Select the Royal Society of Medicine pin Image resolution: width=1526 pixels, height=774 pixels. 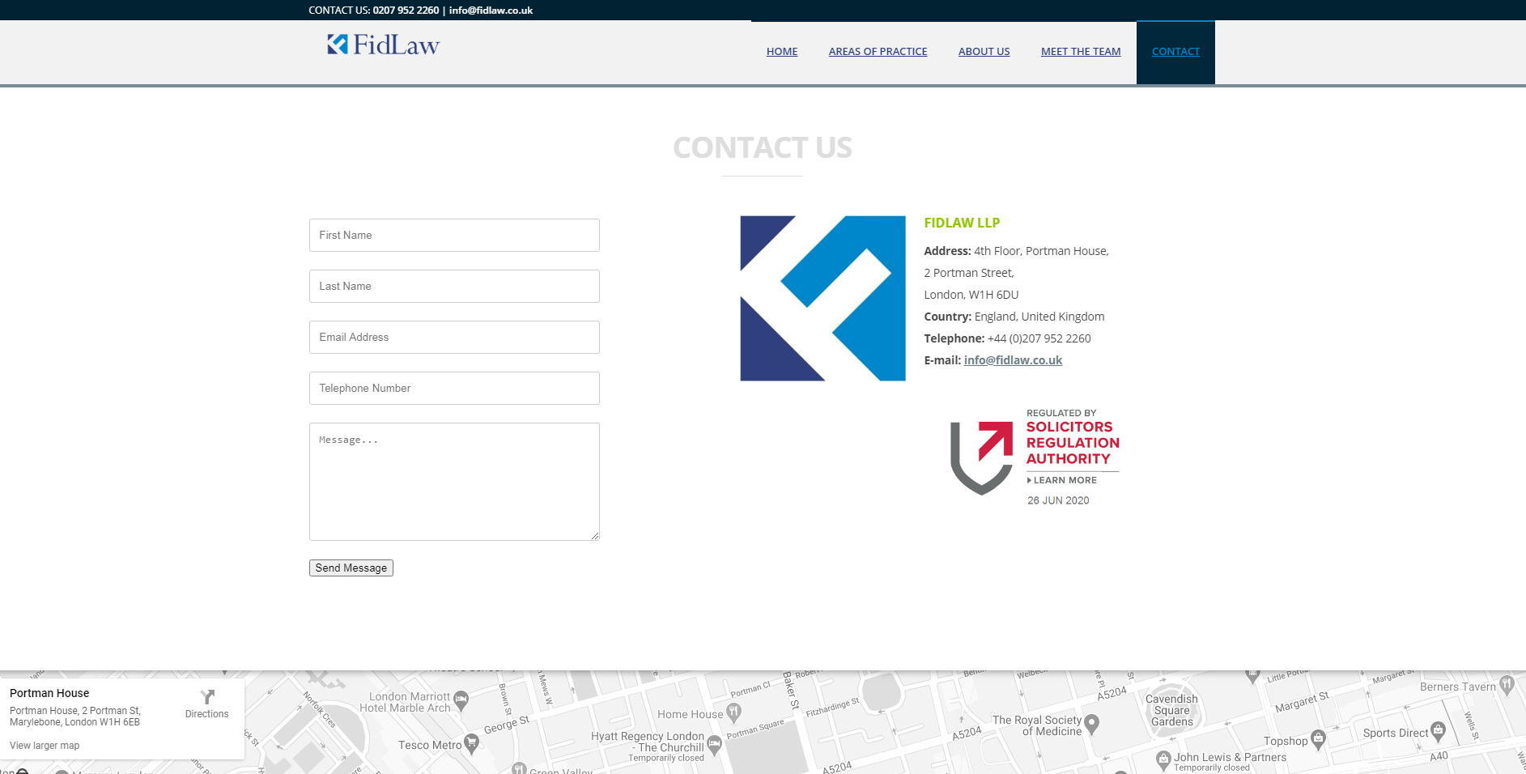point(1091,723)
